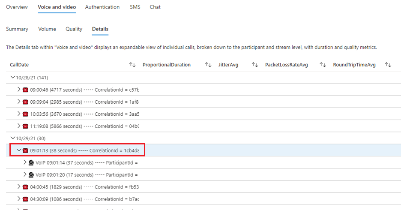Screen dimensions: 401x216
Task: Sort by PacketLossRateAvg using its sort arrows
Action: coord(323,65)
